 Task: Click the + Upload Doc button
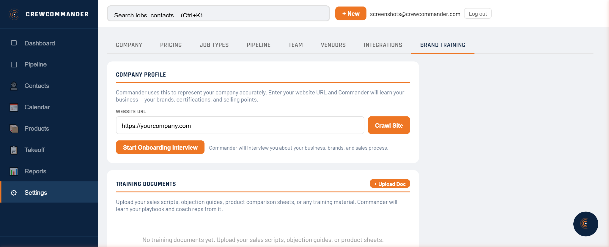[x=390, y=184]
